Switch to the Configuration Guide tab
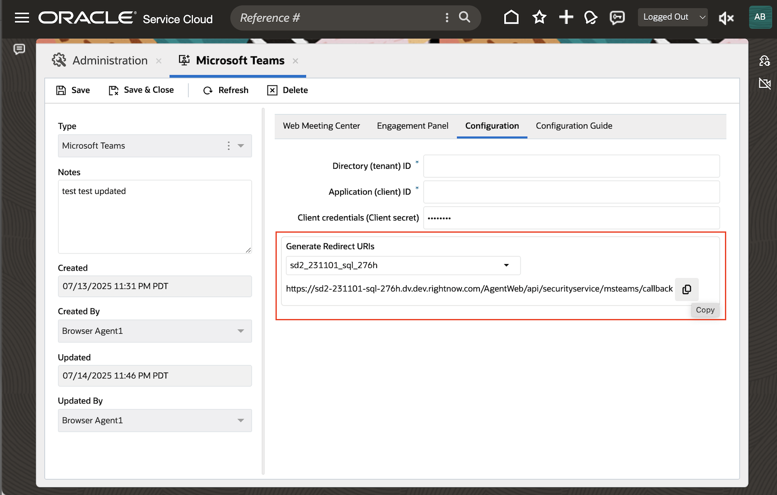Image resolution: width=777 pixels, height=495 pixels. click(x=574, y=126)
